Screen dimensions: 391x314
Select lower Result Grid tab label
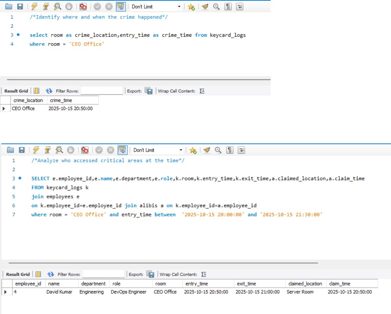coord(18,274)
